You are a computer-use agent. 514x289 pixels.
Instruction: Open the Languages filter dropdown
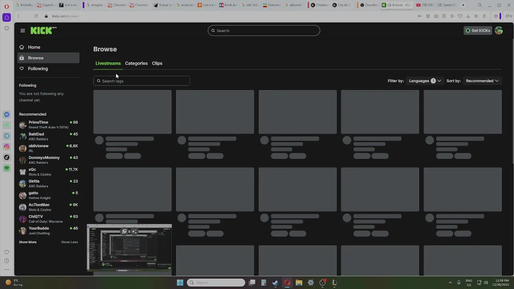click(x=425, y=81)
